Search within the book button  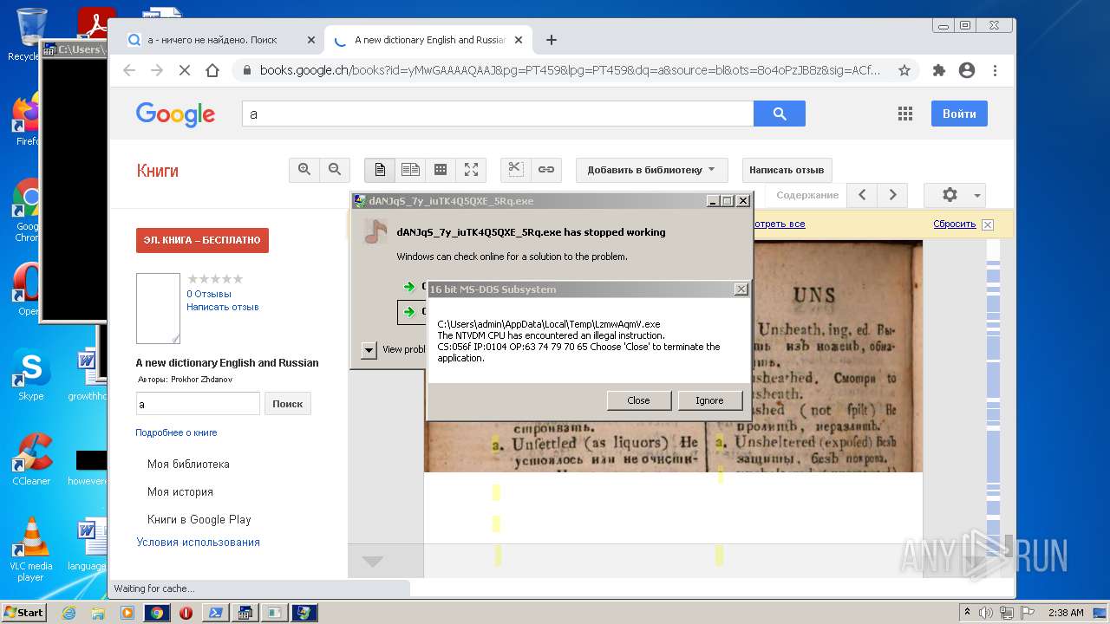pos(288,404)
